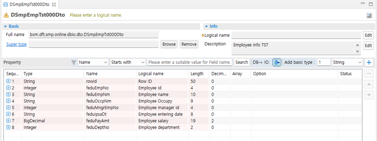Screen dimensions: 377x141
Task: Open the Starts with condition dropdown
Action: 128,62
